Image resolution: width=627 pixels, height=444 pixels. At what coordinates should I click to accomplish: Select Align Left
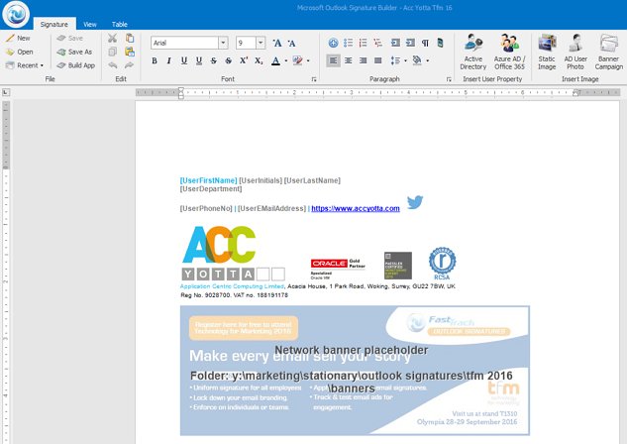(x=333, y=60)
